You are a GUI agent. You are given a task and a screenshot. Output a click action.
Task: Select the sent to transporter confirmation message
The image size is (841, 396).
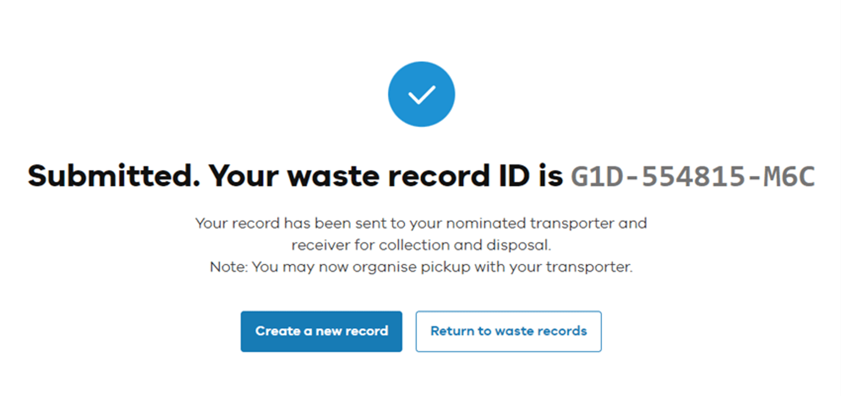[421, 233]
